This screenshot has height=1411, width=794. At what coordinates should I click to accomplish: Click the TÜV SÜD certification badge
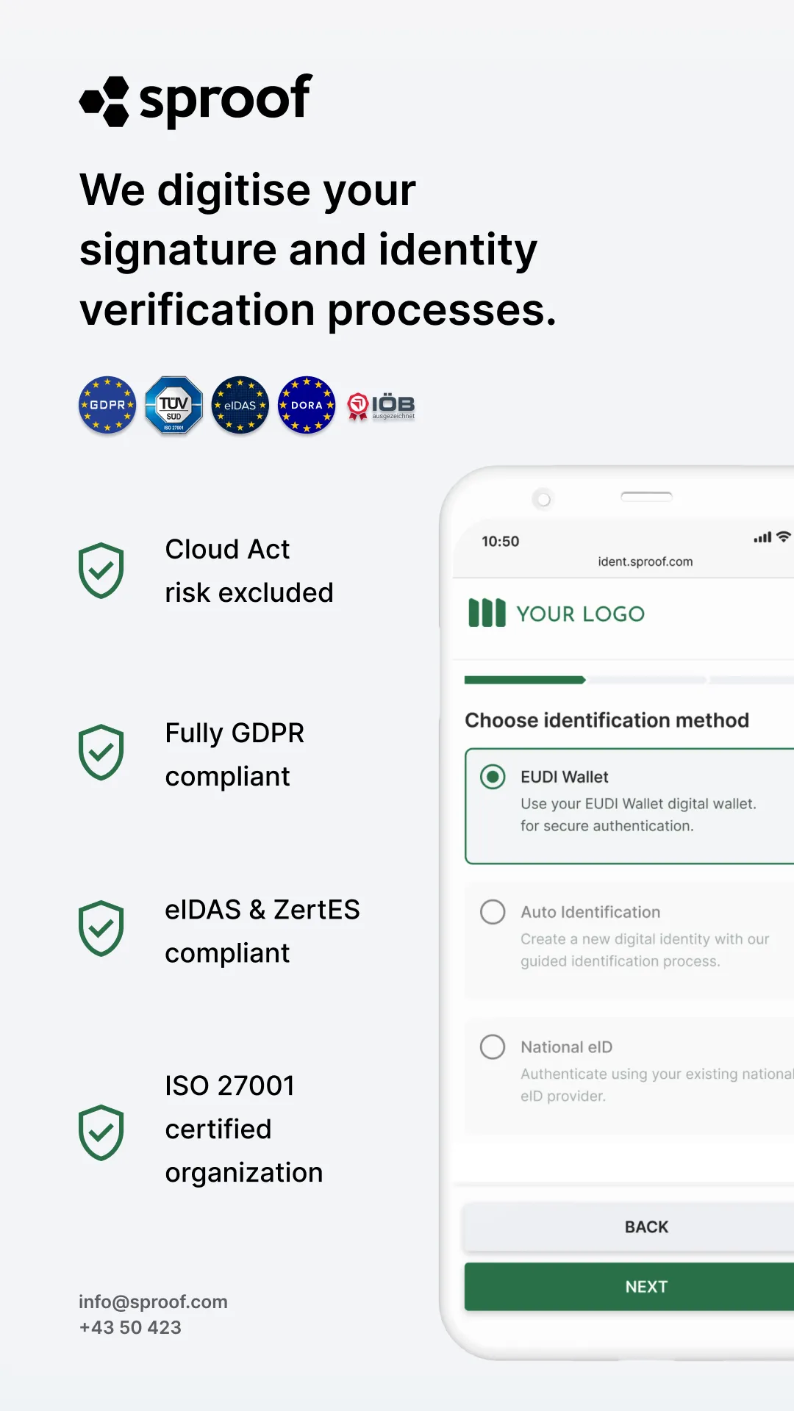174,405
